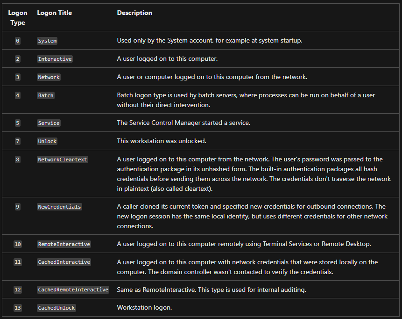Select the CachedUnlock logon title
This screenshot has width=402, height=319.
[56, 308]
